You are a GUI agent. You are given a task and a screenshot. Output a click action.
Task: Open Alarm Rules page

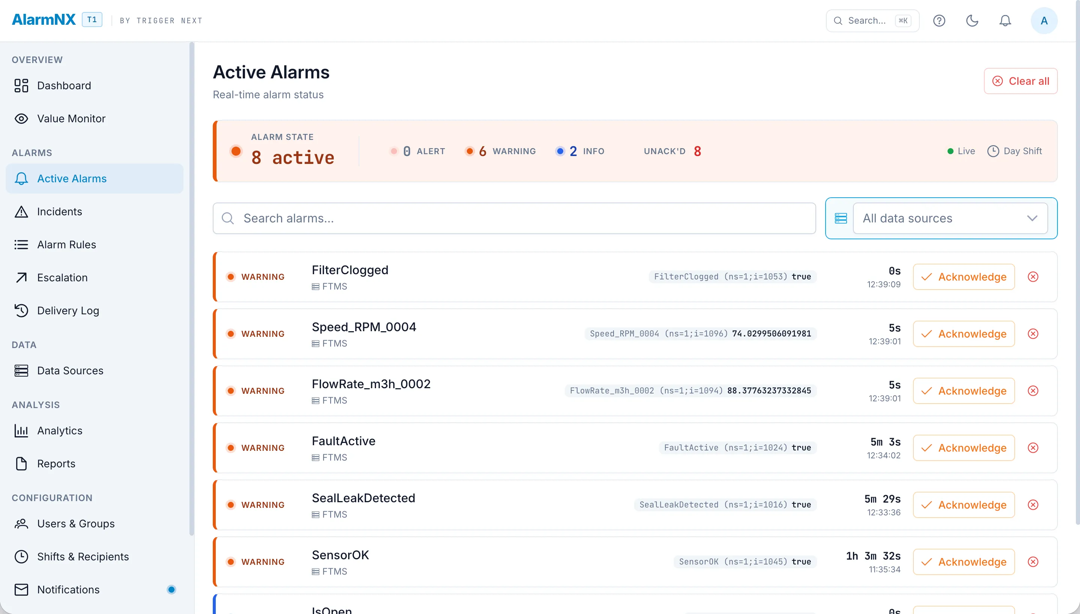tap(95, 245)
